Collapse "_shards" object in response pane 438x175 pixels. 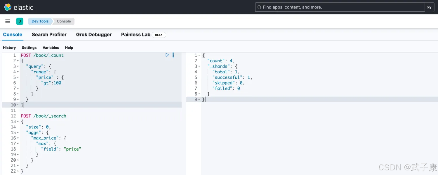click(x=199, y=66)
